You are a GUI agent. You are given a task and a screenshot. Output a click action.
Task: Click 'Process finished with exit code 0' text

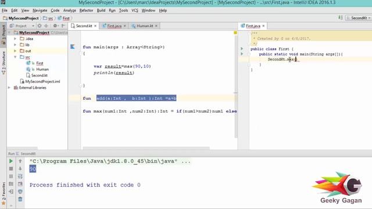point(85,185)
